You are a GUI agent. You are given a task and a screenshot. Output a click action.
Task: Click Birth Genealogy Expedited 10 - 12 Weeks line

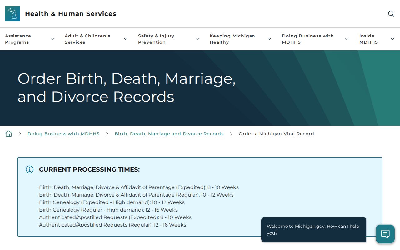click(x=112, y=202)
